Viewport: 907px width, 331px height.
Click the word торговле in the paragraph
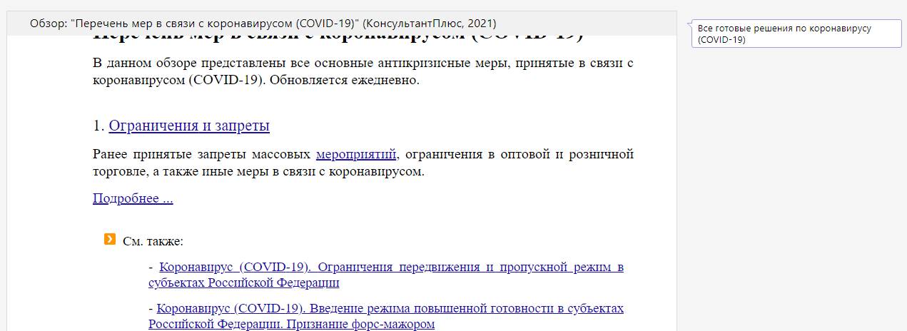[118, 171]
